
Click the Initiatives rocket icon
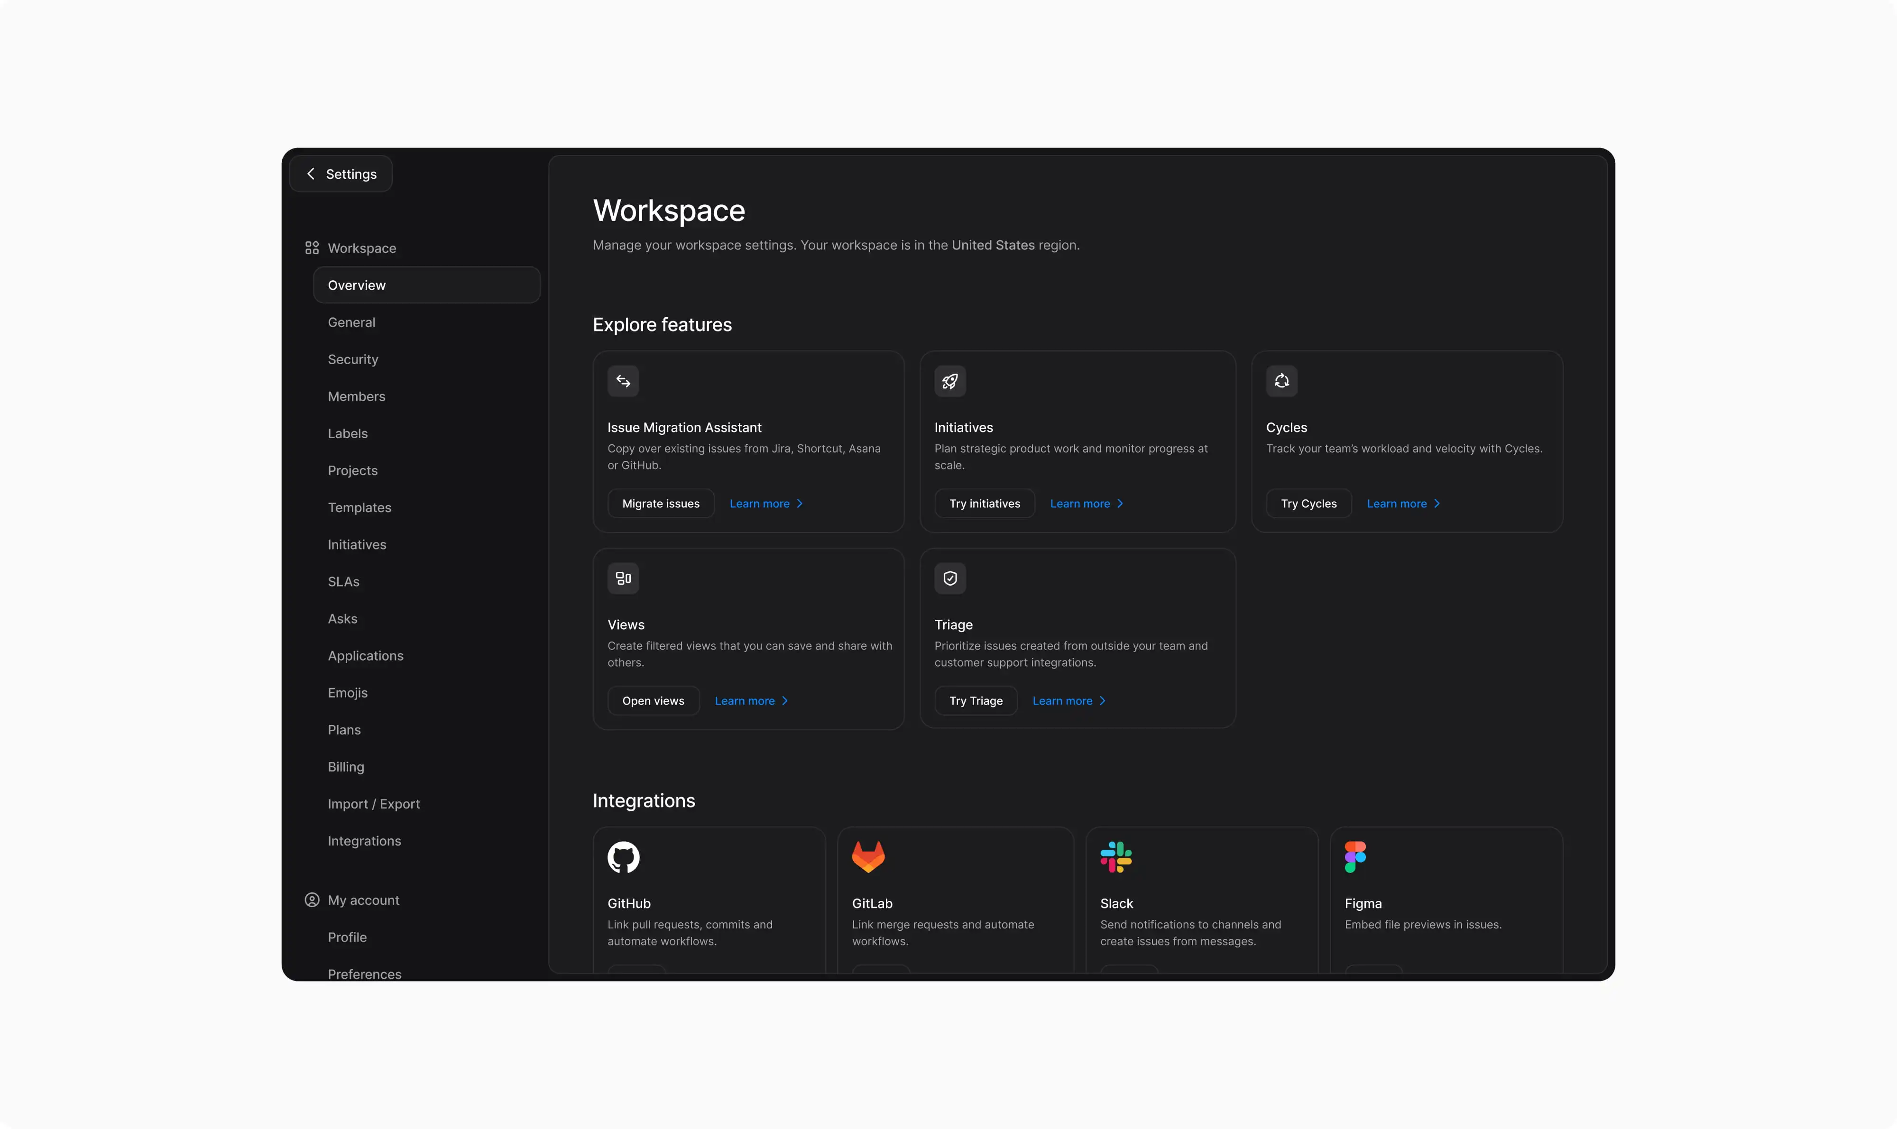[x=949, y=381]
